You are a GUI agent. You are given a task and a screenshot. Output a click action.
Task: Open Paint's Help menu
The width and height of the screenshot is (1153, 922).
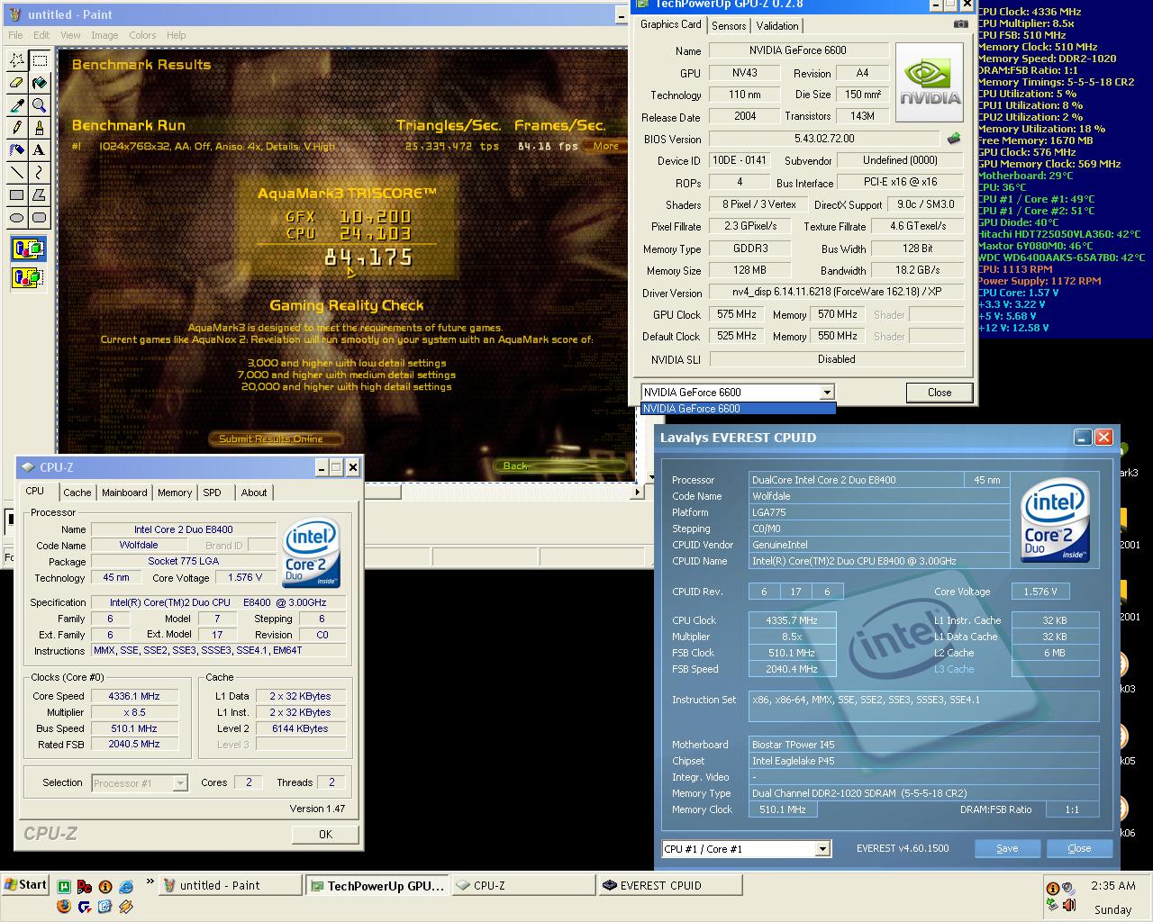[176, 35]
